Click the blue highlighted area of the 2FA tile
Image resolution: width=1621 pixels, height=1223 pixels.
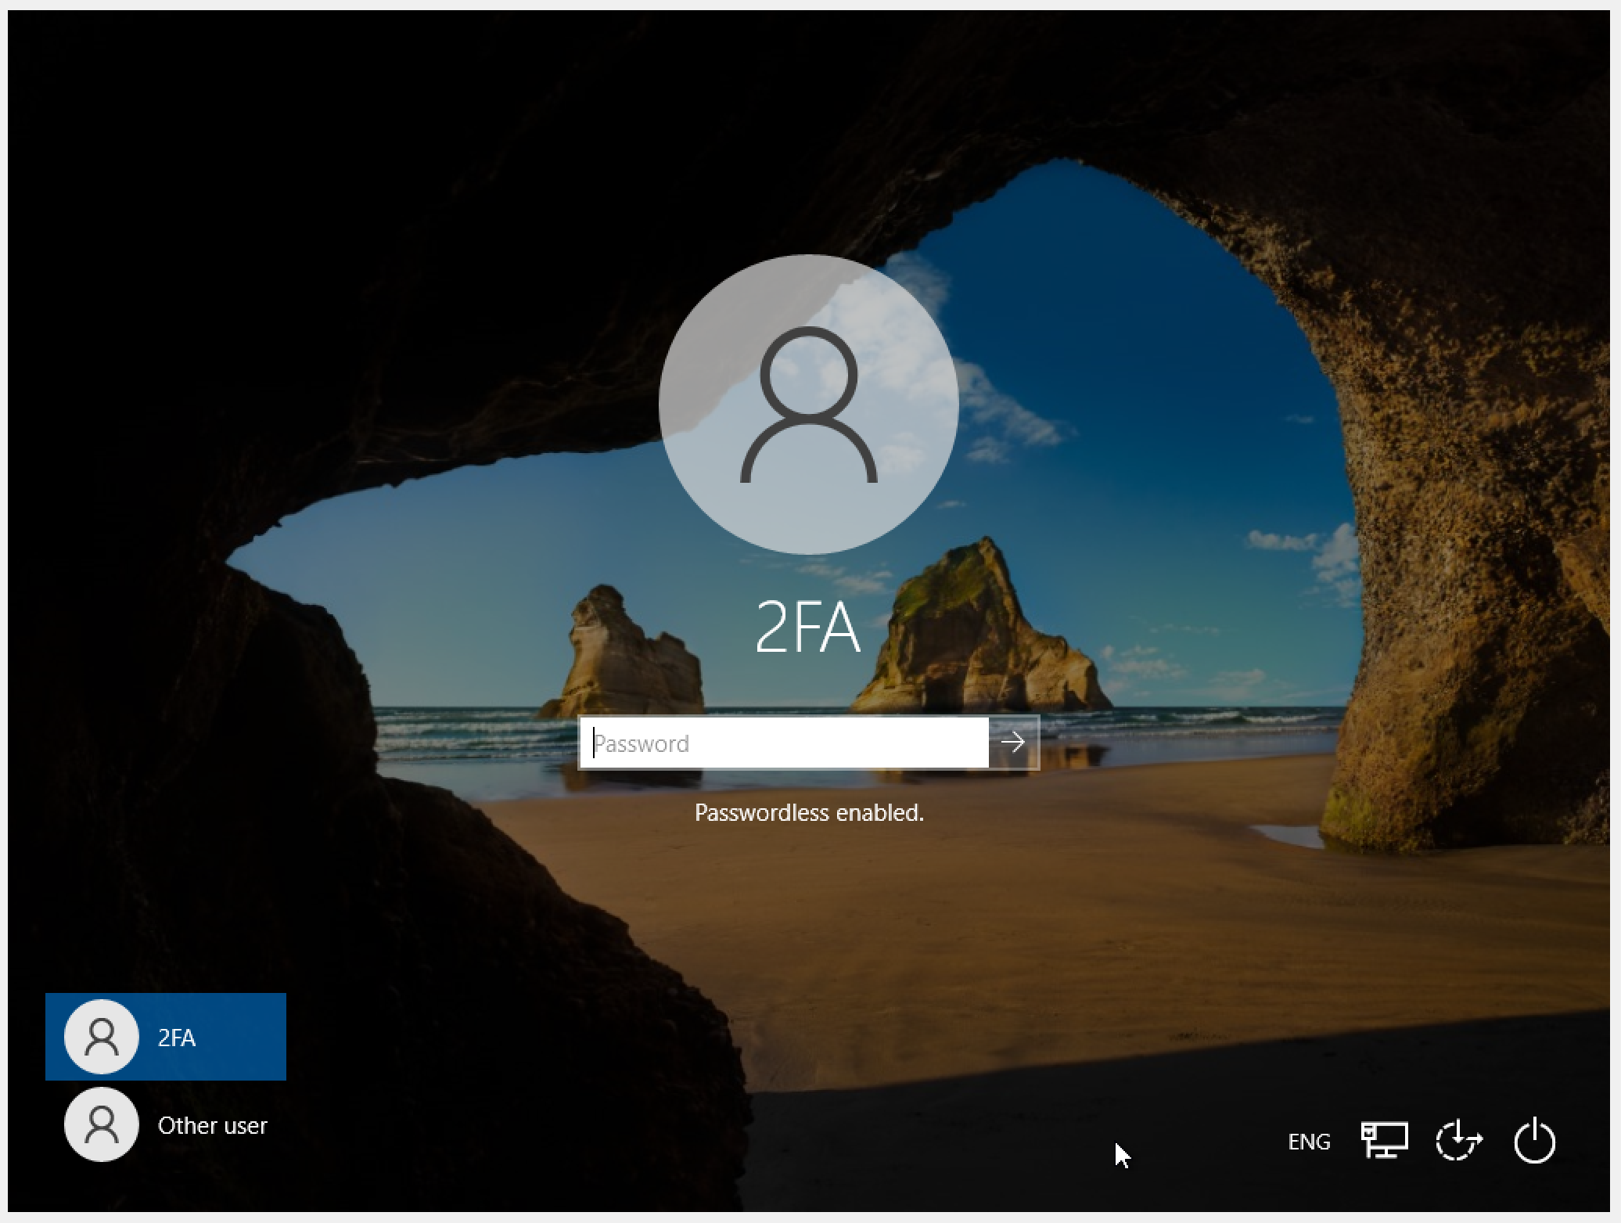(x=243, y=1037)
